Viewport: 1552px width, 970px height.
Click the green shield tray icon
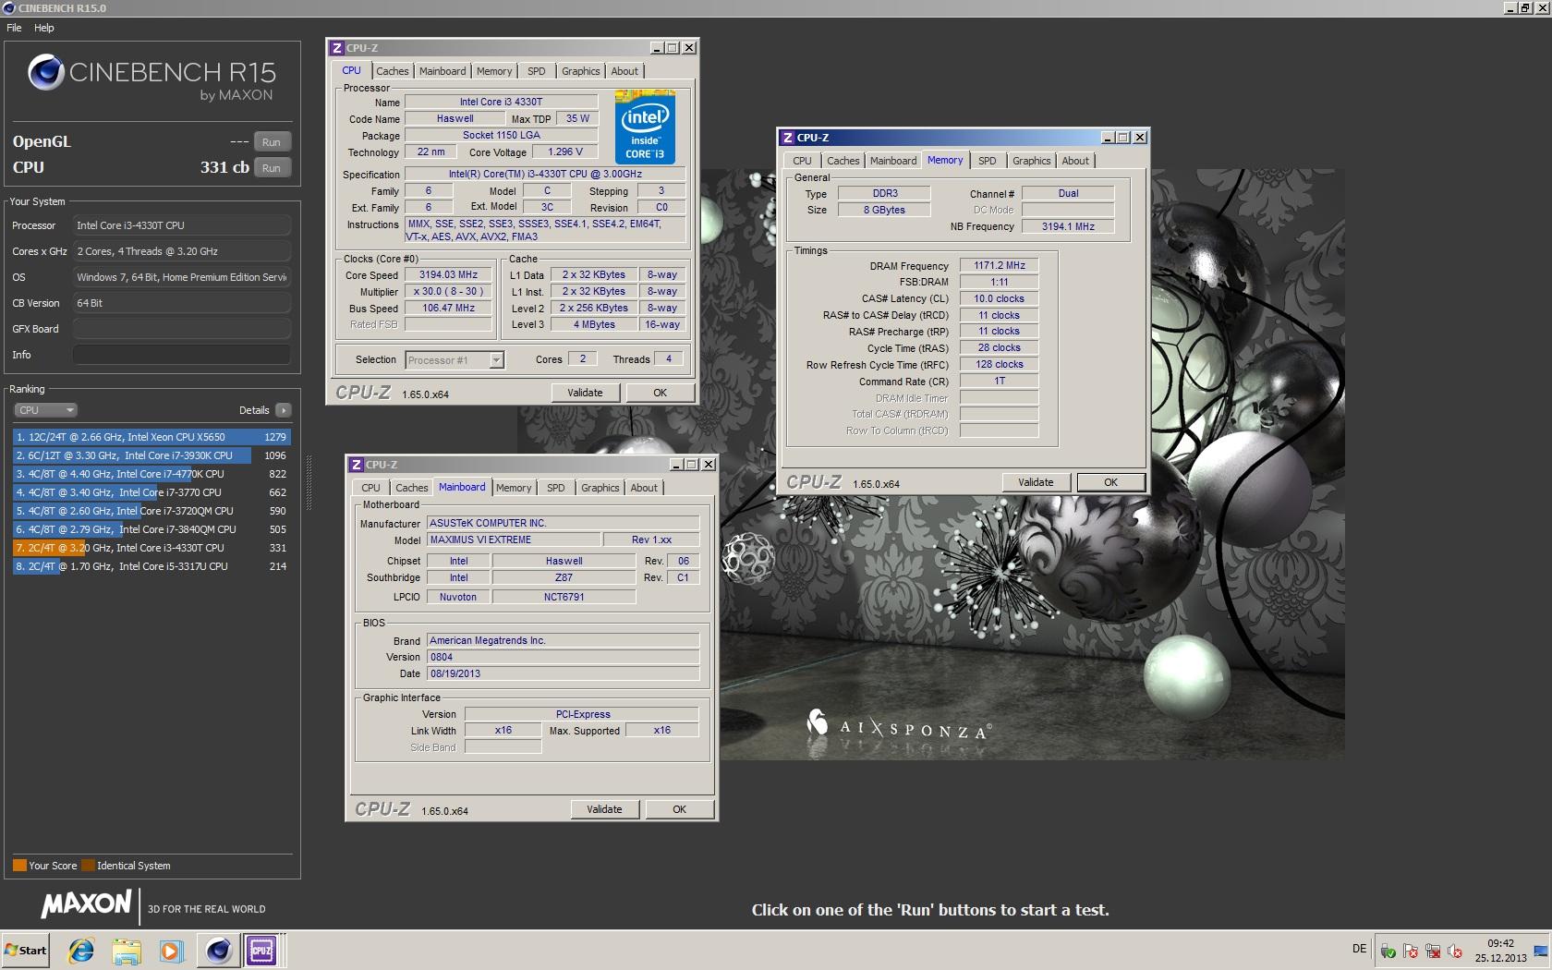(1388, 951)
